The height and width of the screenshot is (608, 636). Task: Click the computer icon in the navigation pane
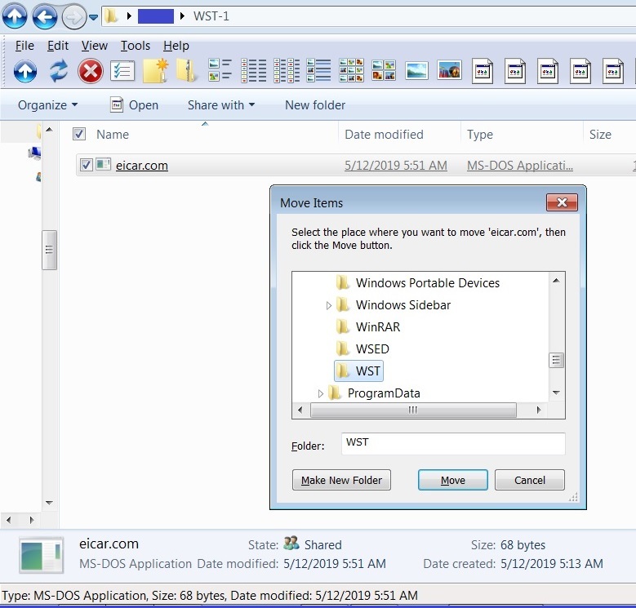34,153
